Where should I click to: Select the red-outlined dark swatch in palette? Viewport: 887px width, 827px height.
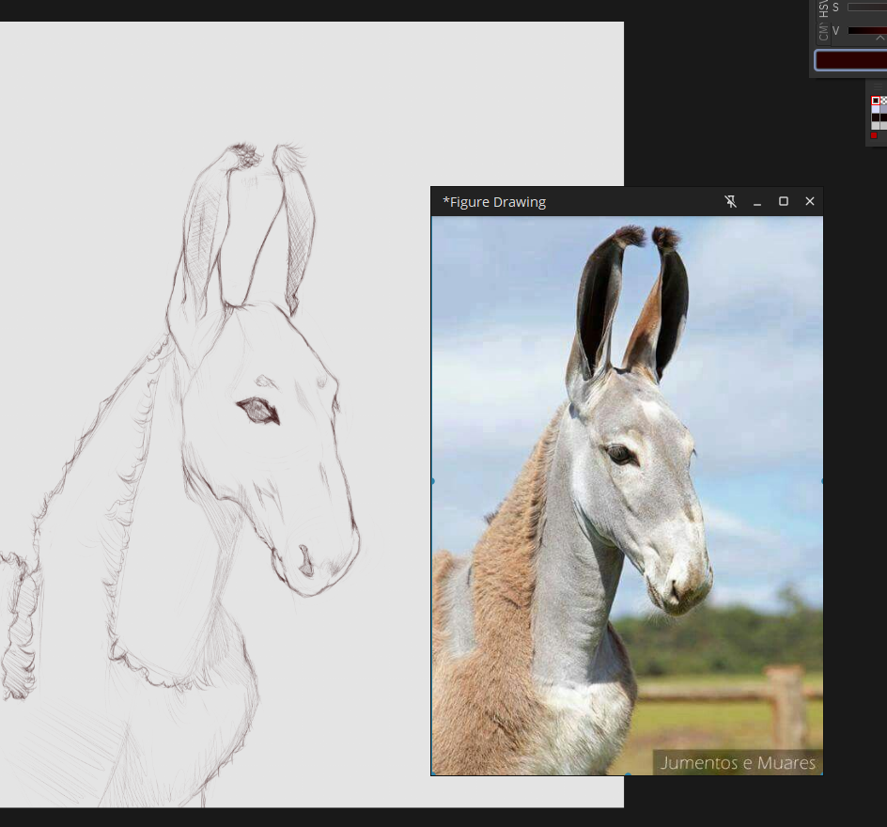click(876, 101)
